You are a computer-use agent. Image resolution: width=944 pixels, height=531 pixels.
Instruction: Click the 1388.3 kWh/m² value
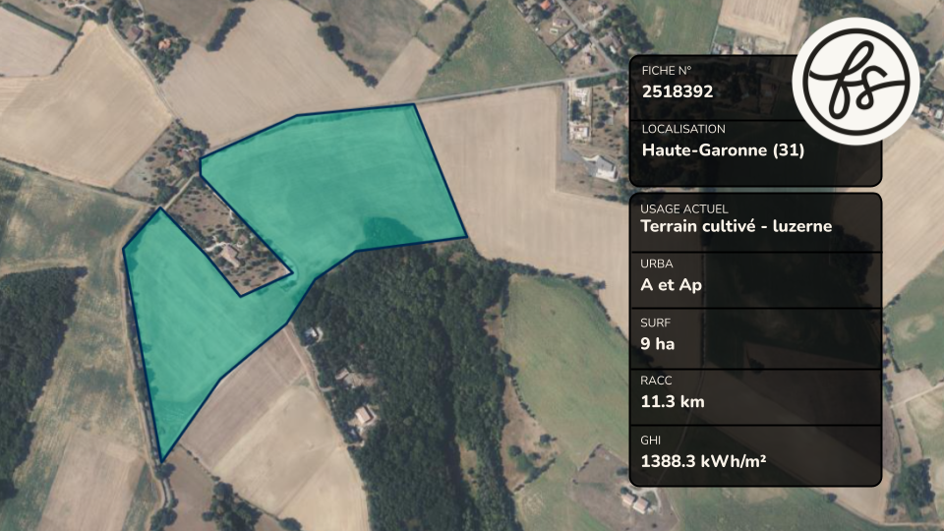click(703, 461)
